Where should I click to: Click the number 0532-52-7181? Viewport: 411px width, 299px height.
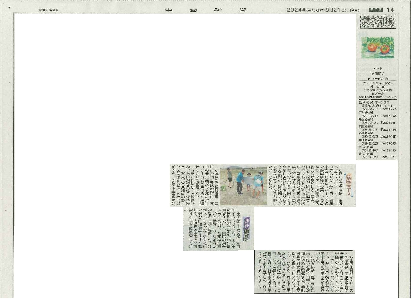click(x=370, y=109)
